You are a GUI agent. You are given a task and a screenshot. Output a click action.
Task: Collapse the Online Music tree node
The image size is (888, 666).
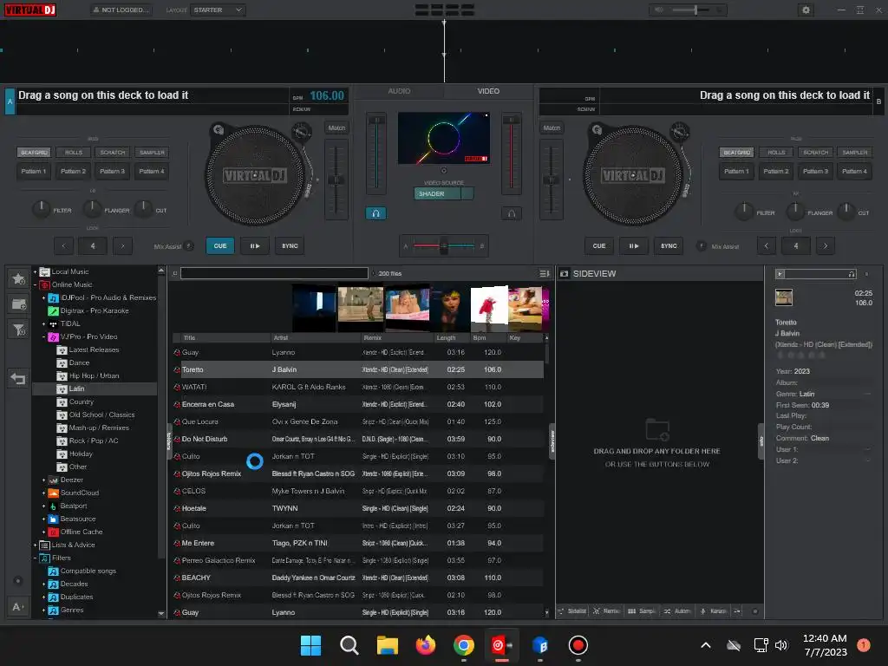coord(35,284)
